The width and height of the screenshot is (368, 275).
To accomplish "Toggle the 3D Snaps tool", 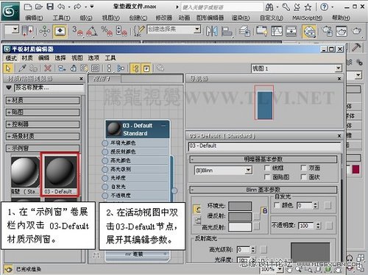I will (77, 32).
